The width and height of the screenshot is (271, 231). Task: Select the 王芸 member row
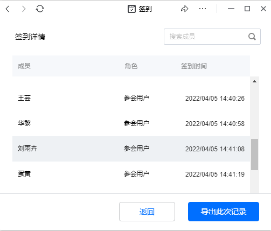point(131,98)
